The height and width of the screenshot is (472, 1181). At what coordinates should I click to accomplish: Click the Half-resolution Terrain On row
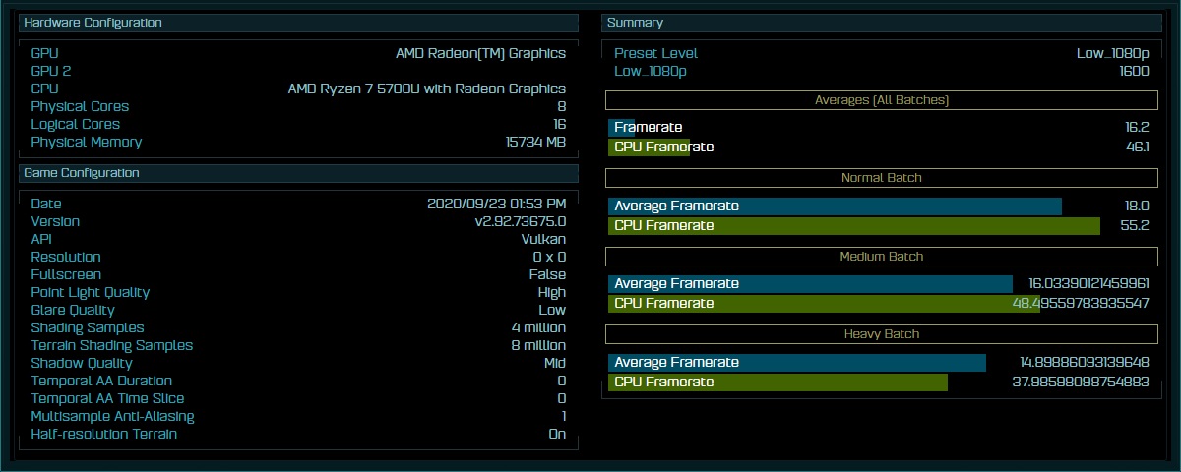tap(298, 434)
